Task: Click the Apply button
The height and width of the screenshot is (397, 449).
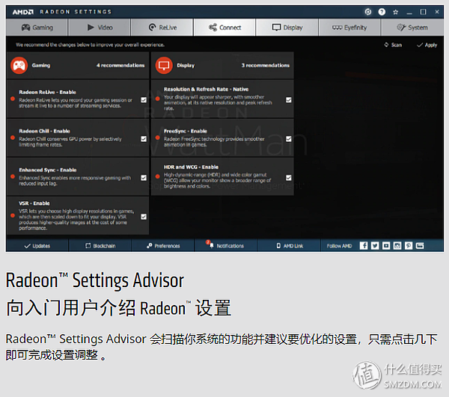Action: [x=427, y=45]
